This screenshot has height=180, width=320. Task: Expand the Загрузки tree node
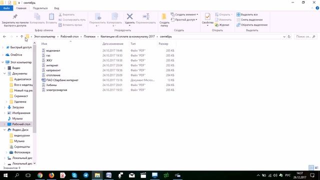pos(4,107)
